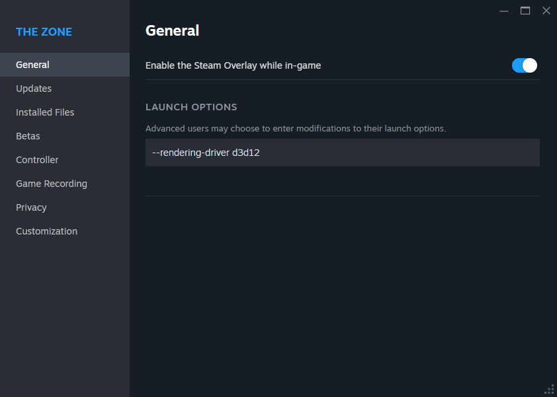Screen dimensions: 557x397
Task: Open the Game Recording section
Action: [x=52, y=184]
